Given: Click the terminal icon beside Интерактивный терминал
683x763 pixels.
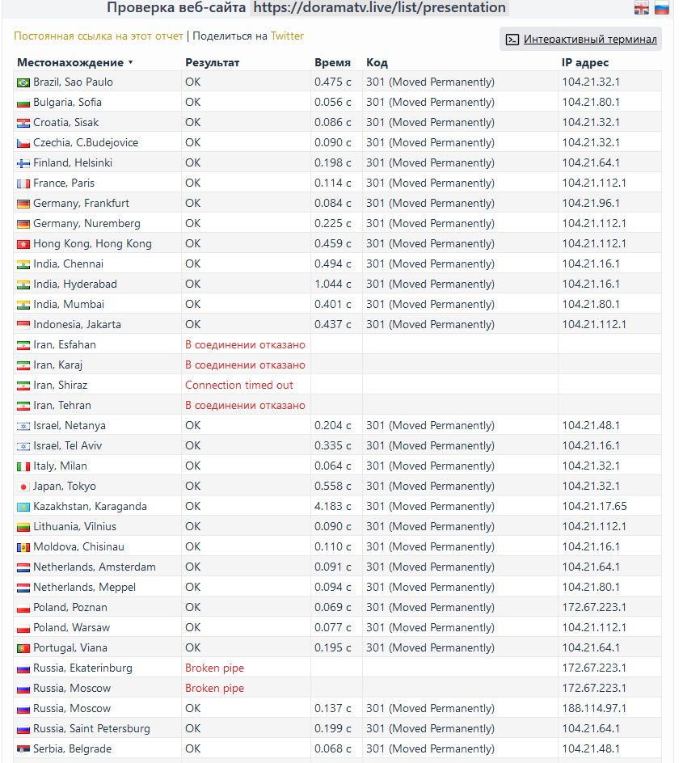Looking at the screenshot, I should pos(512,40).
